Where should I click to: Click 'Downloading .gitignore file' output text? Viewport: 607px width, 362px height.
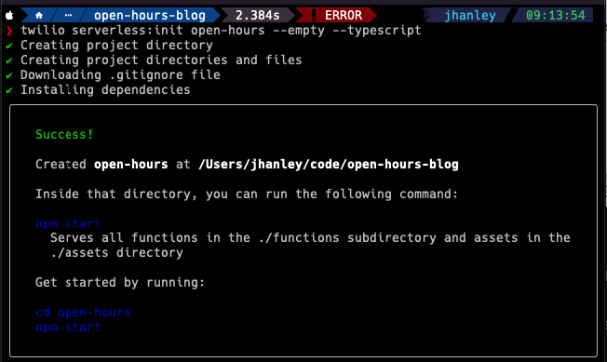pos(120,75)
